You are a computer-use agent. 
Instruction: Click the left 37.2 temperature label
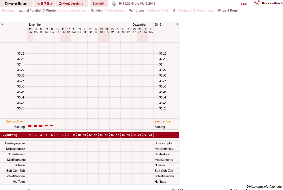(20, 53)
